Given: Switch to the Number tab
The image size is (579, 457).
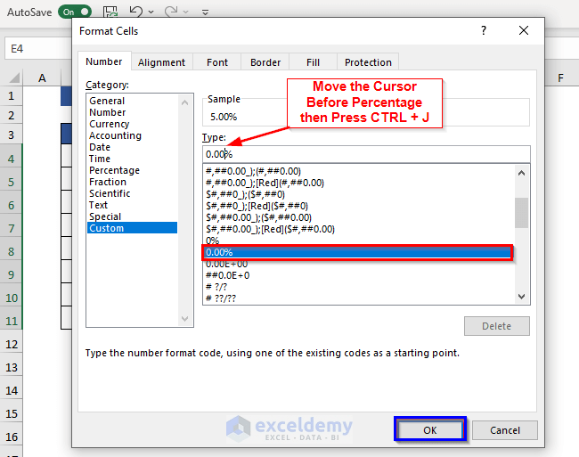Looking at the screenshot, I should [103, 61].
